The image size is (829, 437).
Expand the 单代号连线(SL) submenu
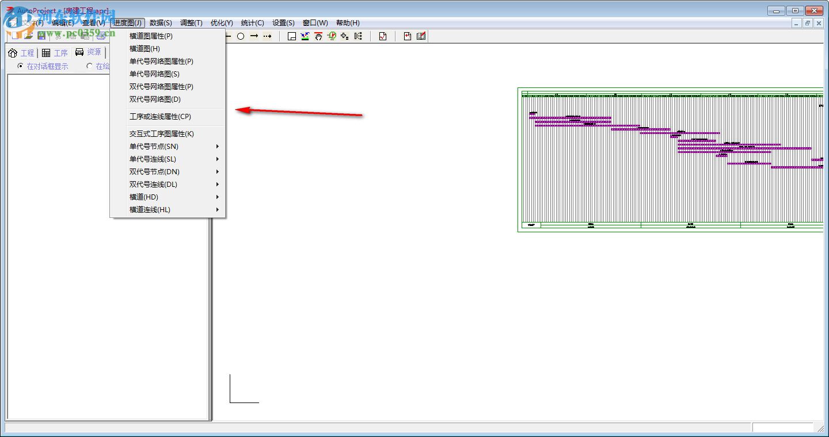[167, 159]
